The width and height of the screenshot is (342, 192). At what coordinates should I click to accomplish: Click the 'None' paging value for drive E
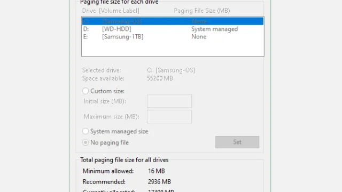tap(199, 37)
